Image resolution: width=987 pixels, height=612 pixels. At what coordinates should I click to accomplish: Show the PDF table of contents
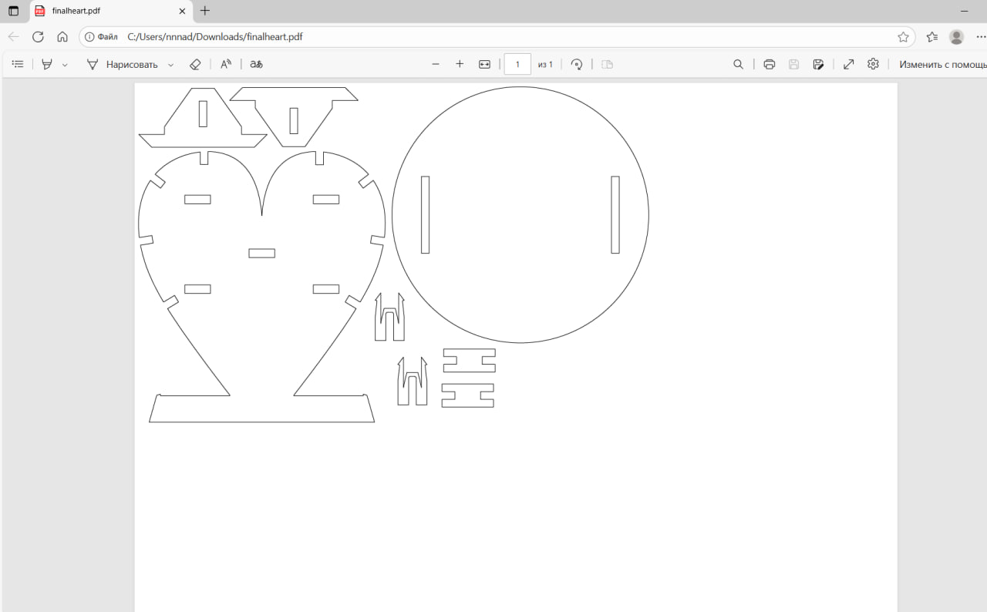coord(18,64)
